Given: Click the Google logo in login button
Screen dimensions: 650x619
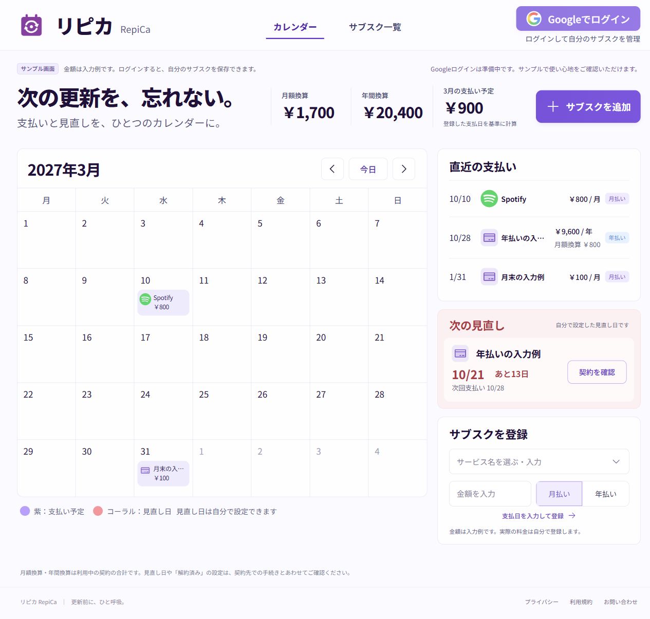Looking at the screenshot, I should click(534, 19).
